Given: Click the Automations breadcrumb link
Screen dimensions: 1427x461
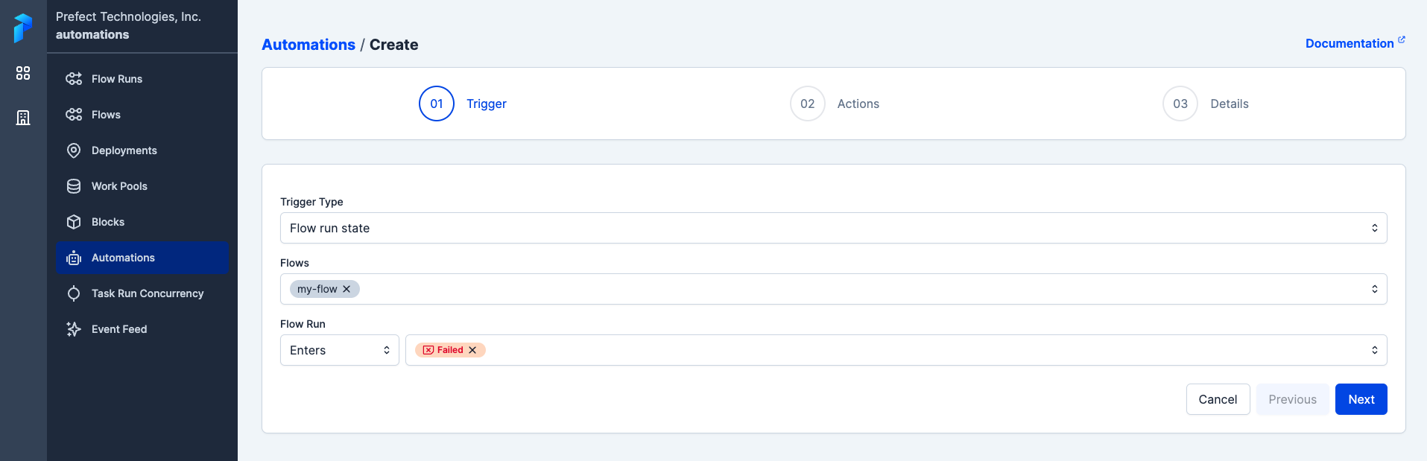Looking at the screenshot, I should [309, 45].
